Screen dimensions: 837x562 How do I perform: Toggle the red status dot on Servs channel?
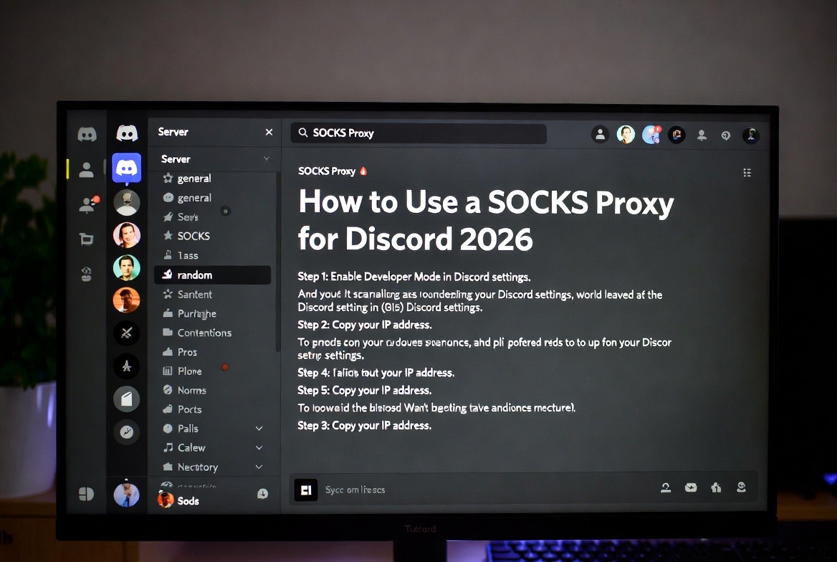coord(226,211)
